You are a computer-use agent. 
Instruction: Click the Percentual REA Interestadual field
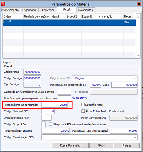point(124,131)
